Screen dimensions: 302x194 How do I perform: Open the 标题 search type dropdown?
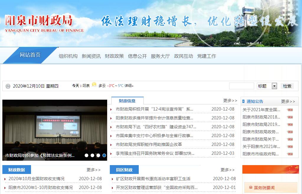pyautogui.click(x=274, y=86)
